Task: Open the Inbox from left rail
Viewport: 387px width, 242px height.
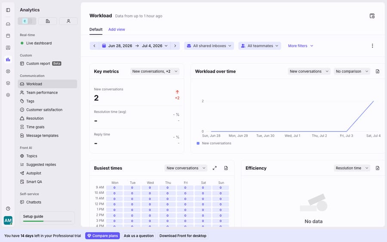Action: tap(8, 24)
